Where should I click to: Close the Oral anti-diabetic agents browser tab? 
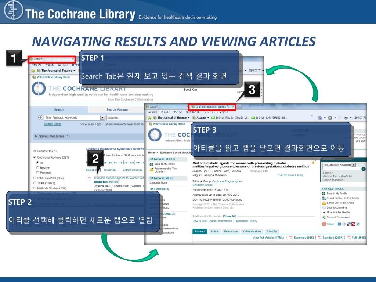(233, 107)
